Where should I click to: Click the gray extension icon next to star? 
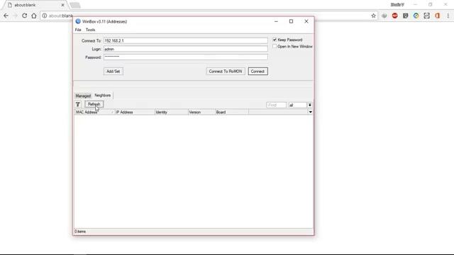coord(384,16)
